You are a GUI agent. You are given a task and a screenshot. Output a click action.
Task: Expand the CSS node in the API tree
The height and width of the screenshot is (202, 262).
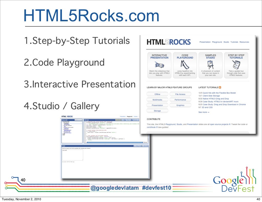62,135
